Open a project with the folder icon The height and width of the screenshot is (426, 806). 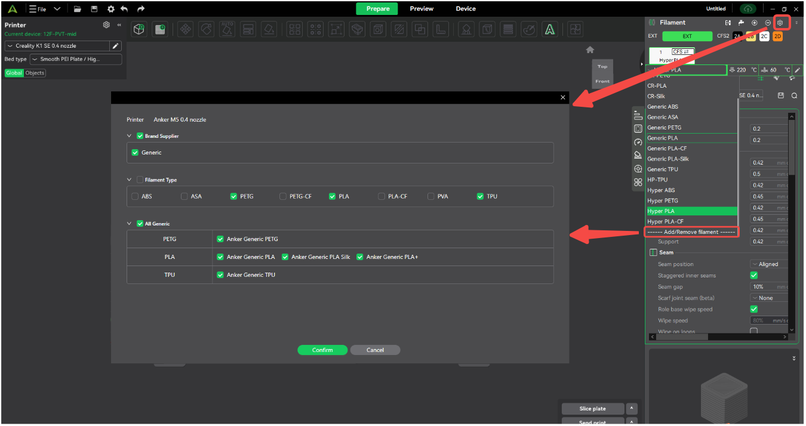(x=78, y=9)
